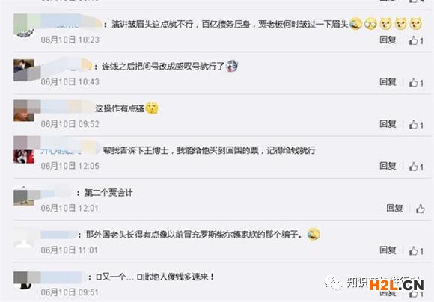The width and height of the screenshot is (434, 302).
Task: Click 回复 on the 12:05 comment
Action: pyautogui.click(x=388, y=166)
